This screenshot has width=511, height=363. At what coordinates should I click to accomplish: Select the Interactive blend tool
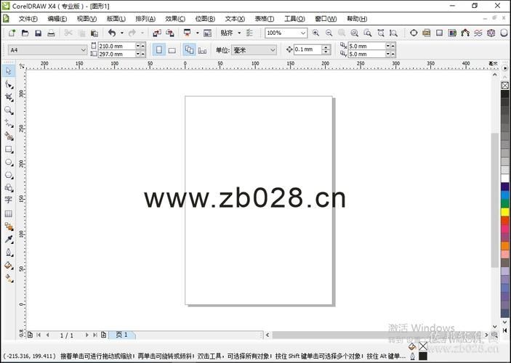9,227
